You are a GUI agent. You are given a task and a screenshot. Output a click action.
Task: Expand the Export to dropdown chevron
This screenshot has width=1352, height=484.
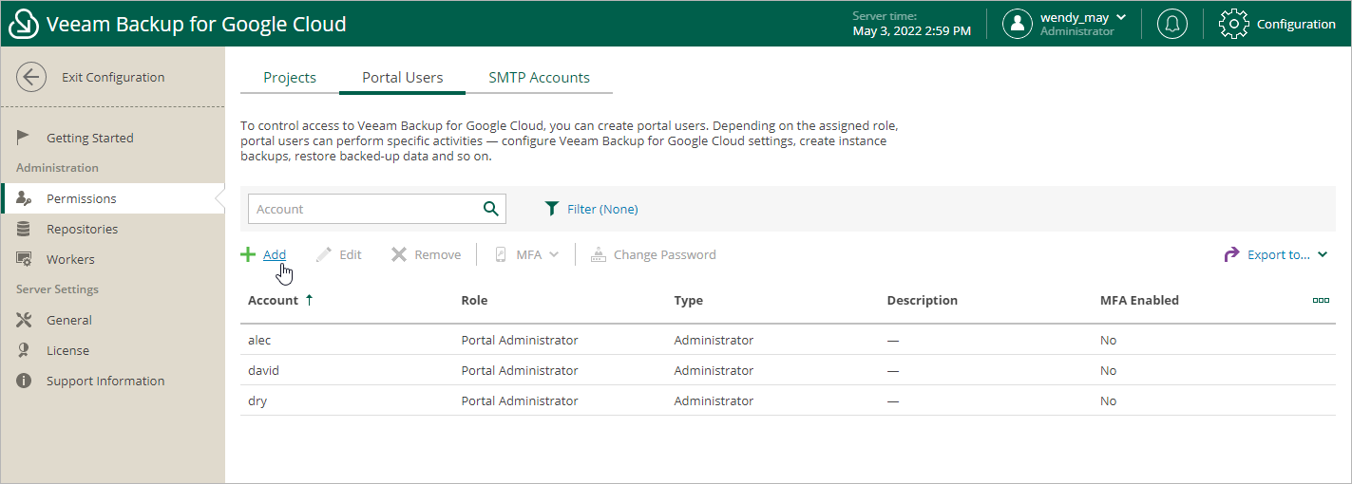pos(1323,254)
